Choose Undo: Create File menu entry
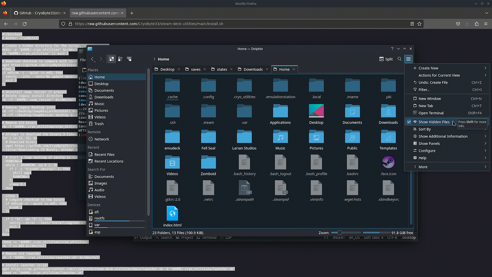 [447, 82]
